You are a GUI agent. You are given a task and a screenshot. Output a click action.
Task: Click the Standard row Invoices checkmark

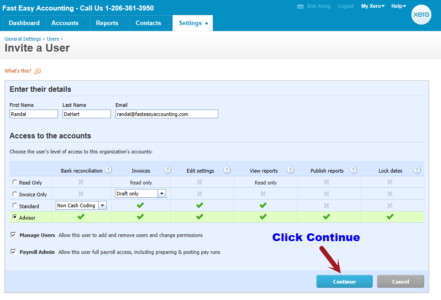pos(140,205)
